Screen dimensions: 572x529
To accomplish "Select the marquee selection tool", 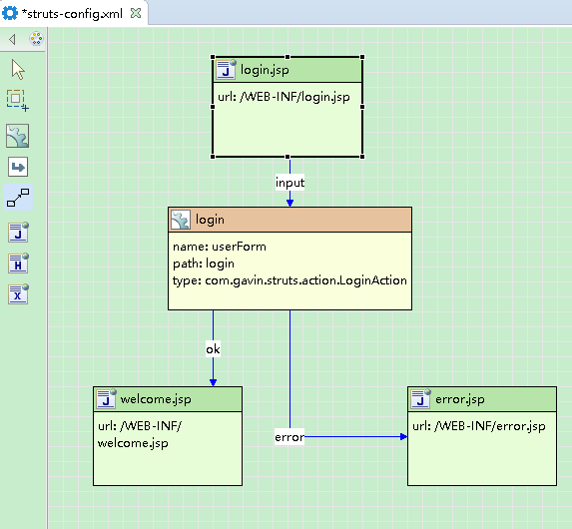I will (18, 100).
